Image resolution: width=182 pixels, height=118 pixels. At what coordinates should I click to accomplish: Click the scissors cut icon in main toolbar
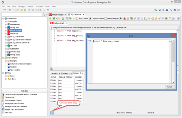tap(29, 10)
